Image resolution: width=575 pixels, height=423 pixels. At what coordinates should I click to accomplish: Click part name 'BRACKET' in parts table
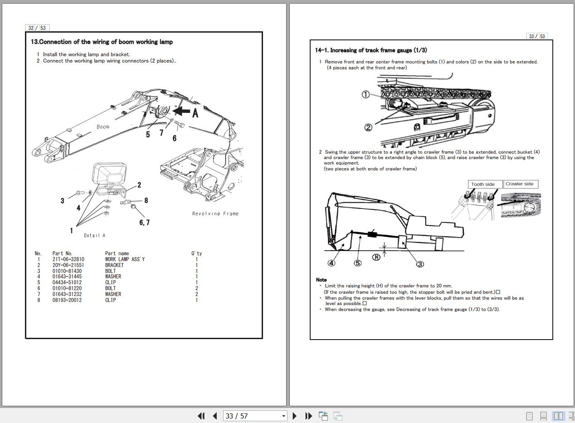pyautogui.click(x=114, y=265)
